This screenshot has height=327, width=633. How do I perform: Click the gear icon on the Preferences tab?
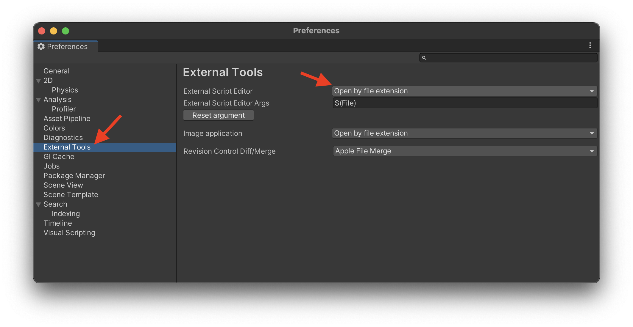tap(41, 46)
